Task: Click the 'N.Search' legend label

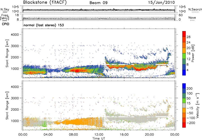Action: [x=195, y=9]
